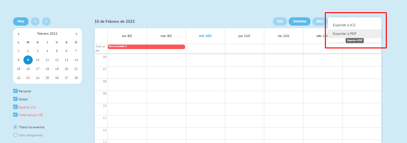Open the foro evaluable 2 event
The height and width of the screenshot is (143, 407).
click(146, 47)
